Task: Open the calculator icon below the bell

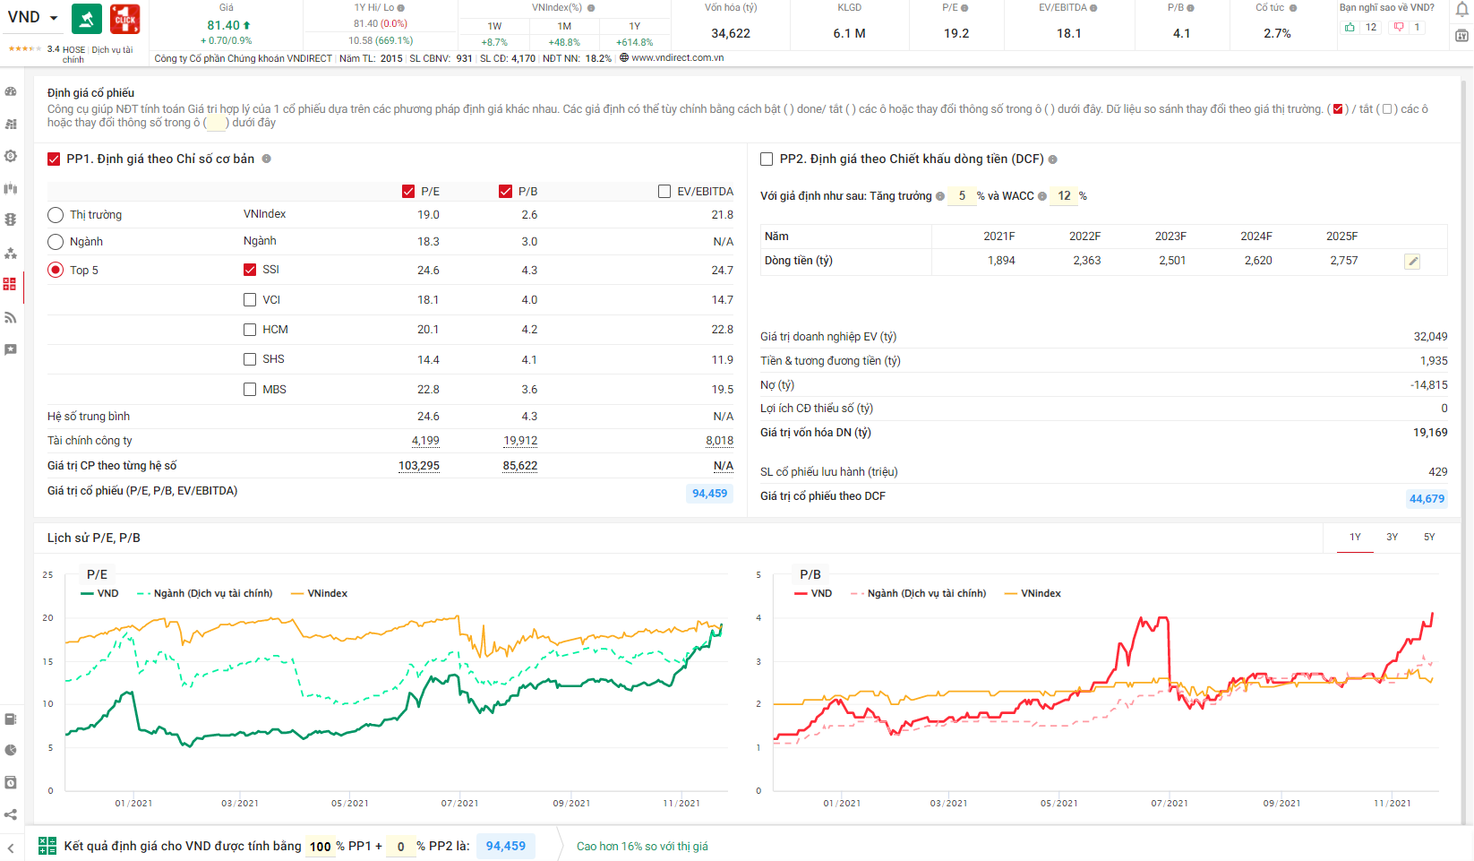Action: 1461,36
